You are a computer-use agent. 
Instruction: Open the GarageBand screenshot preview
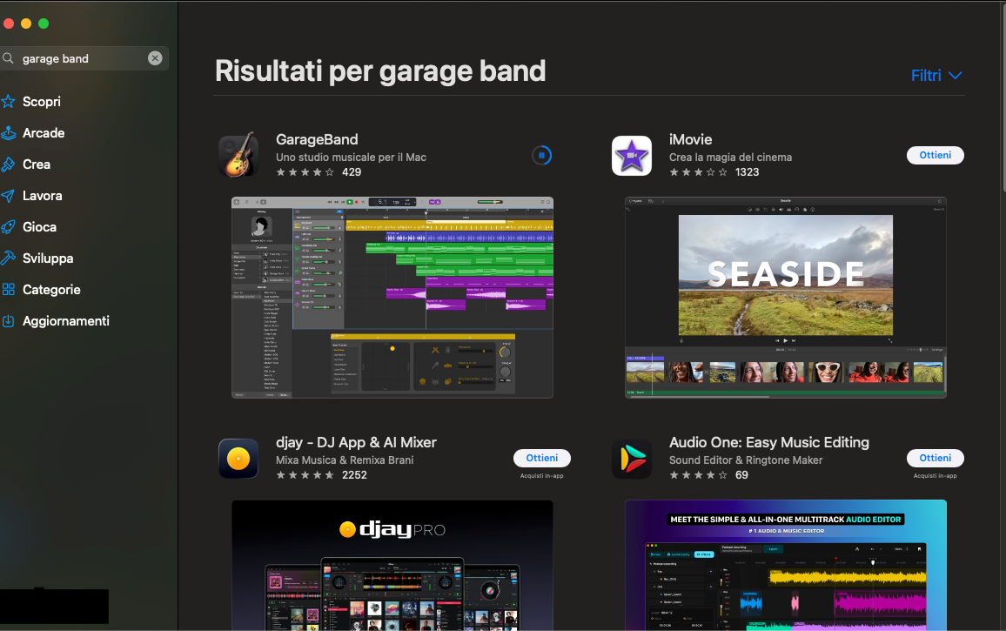[x=392, y=298]
